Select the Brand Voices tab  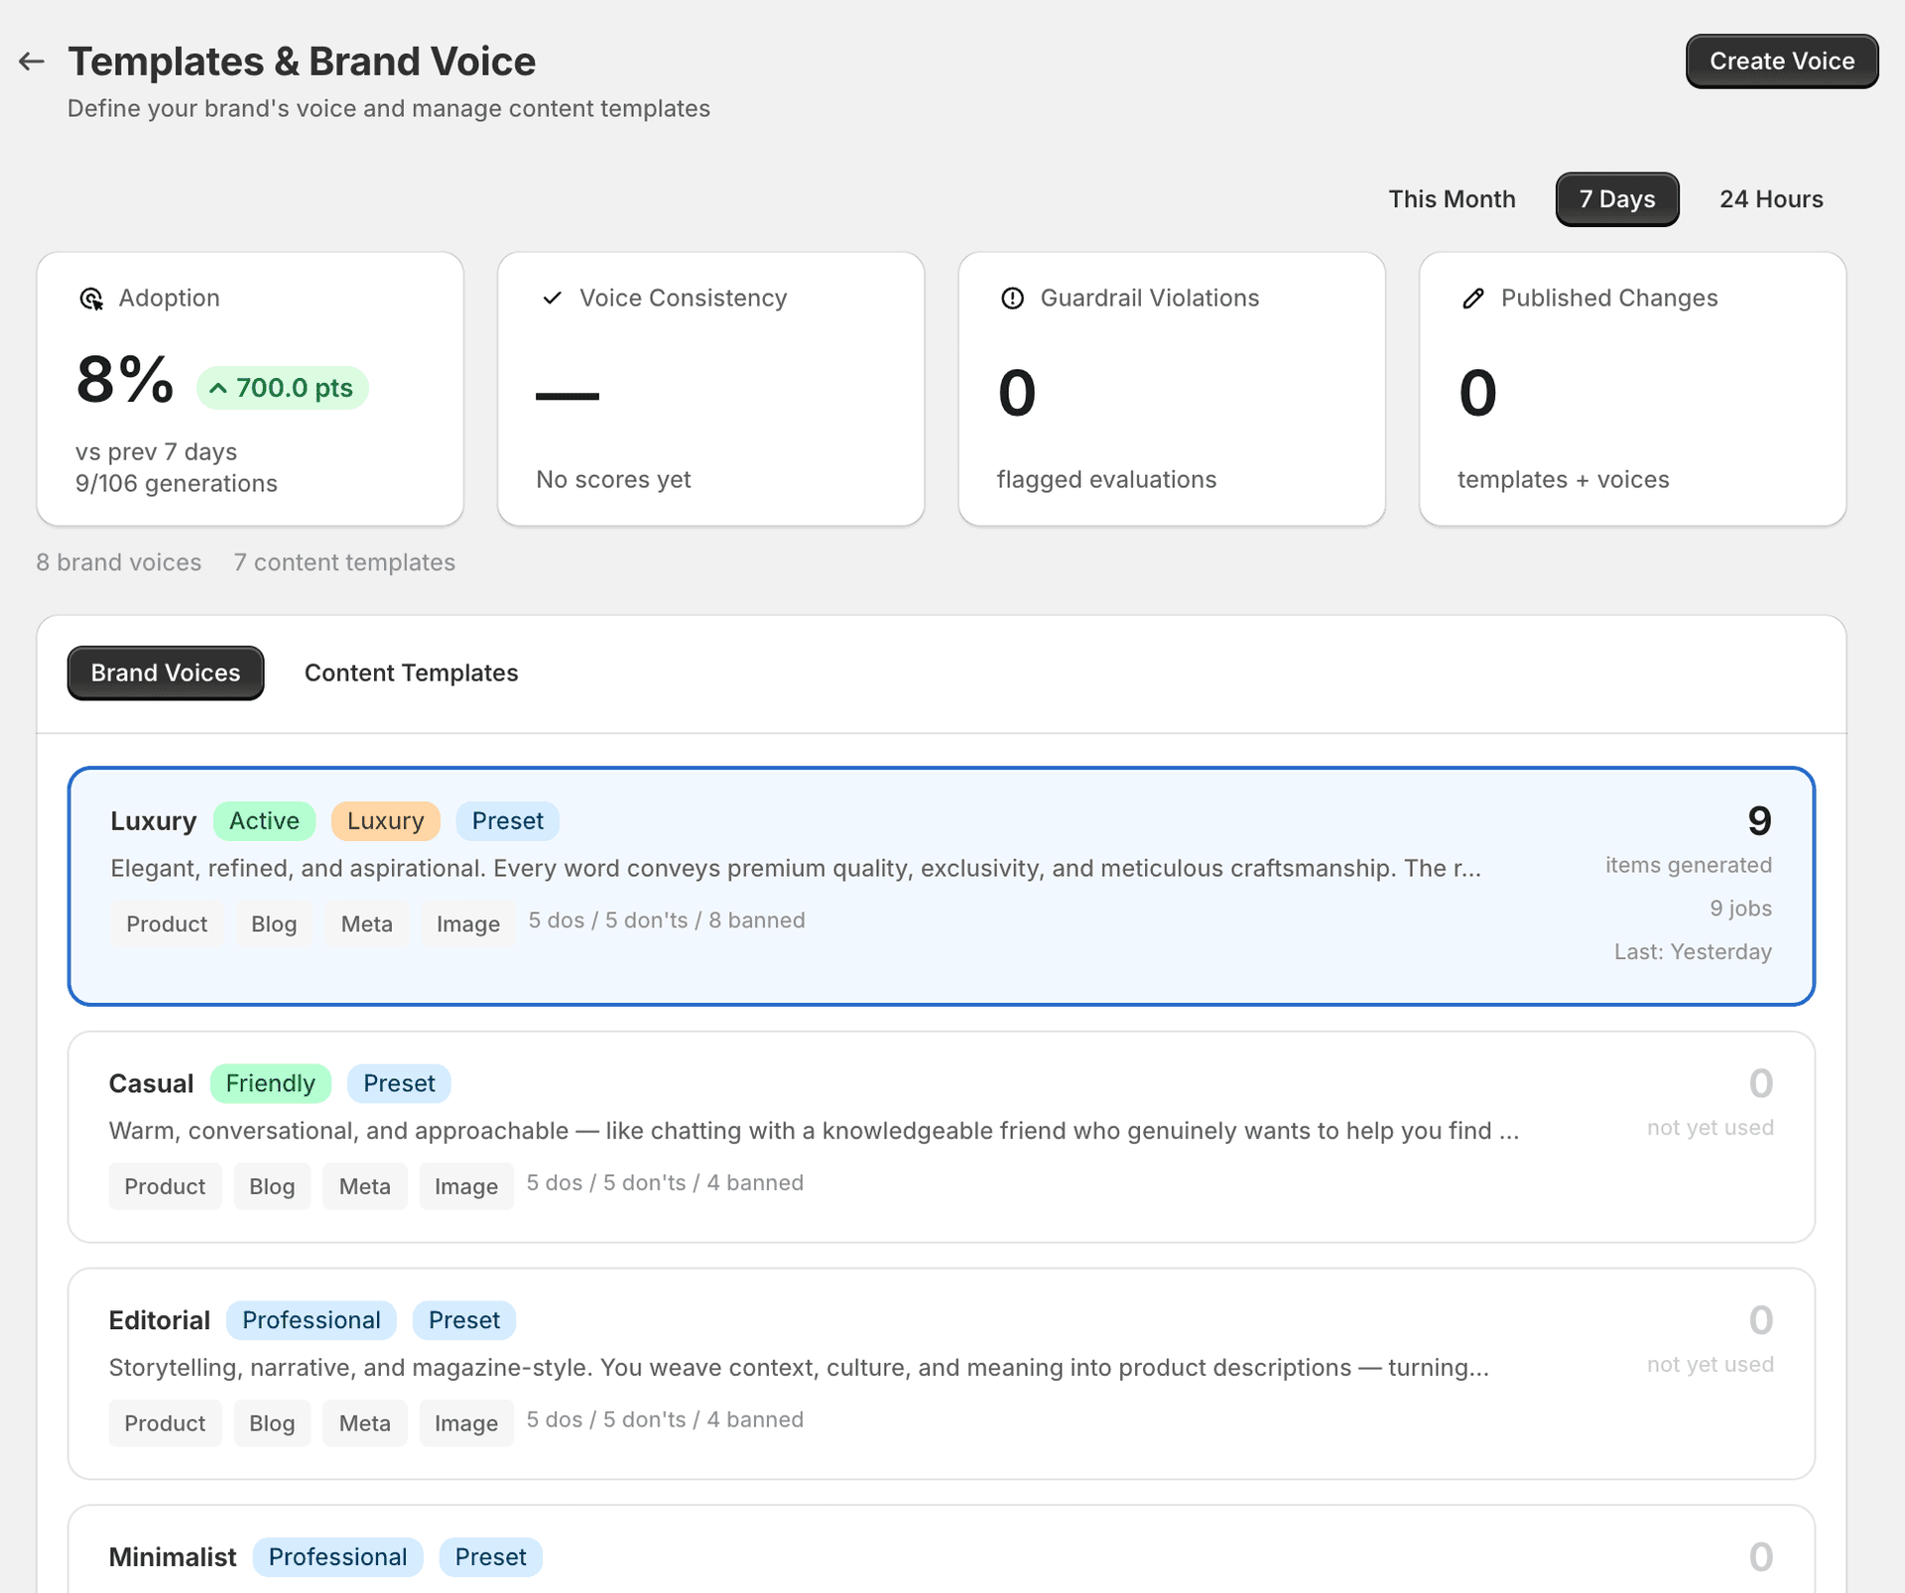click(x=165, y=673)
